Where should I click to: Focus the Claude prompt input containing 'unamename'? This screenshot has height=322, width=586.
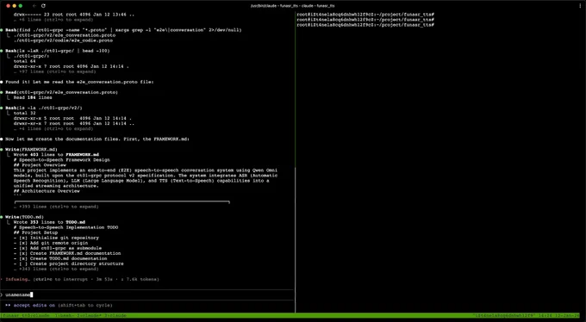(x=147, y=294)
